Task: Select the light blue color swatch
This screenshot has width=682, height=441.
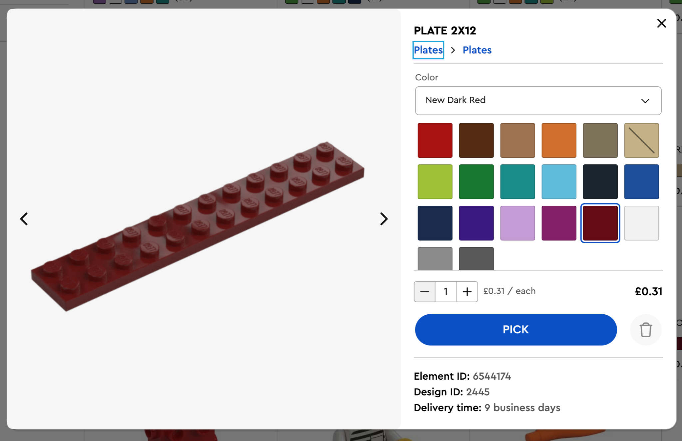Action: click(x=558, y=182)
